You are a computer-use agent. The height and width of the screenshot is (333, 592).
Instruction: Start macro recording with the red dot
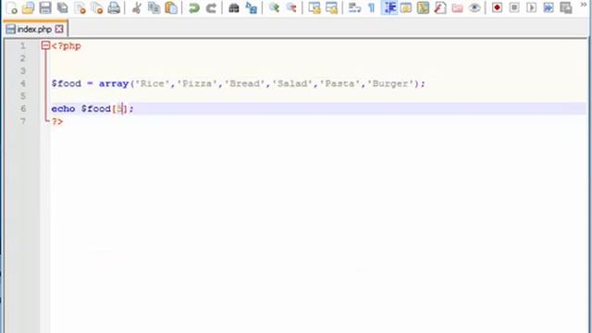(498, 7)
